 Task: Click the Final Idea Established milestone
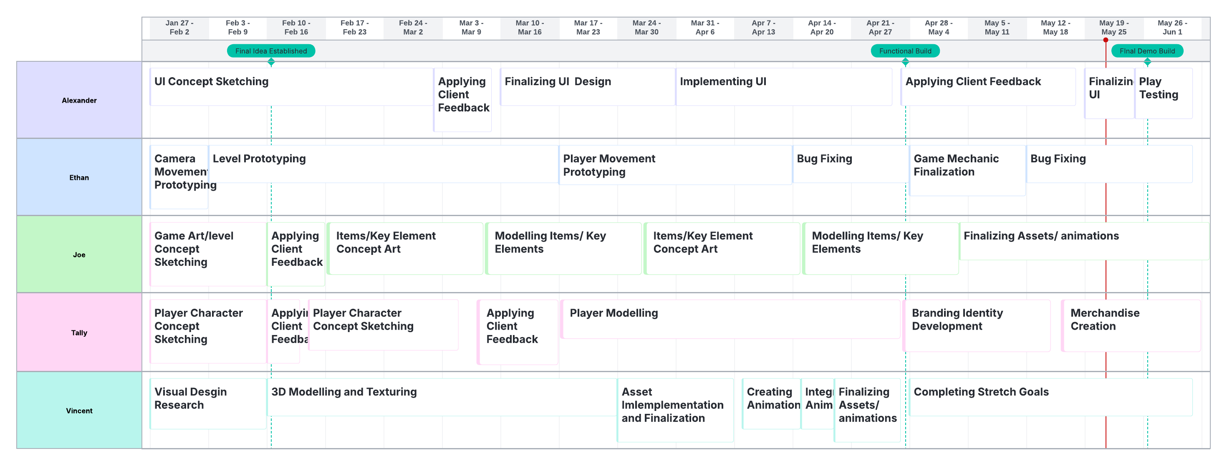coord(270,51)
